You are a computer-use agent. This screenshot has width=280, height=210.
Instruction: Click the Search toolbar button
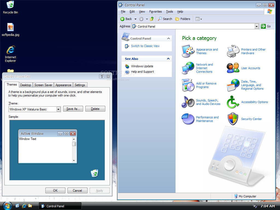(x=165, y=19)
